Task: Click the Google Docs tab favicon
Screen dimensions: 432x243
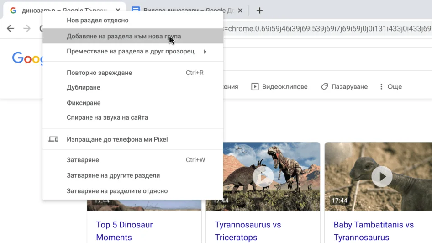Action: (x=136, y=10)
